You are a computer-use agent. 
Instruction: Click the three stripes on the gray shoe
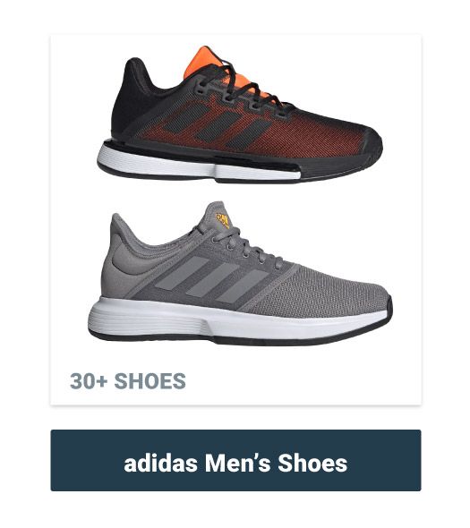point(212,279)
